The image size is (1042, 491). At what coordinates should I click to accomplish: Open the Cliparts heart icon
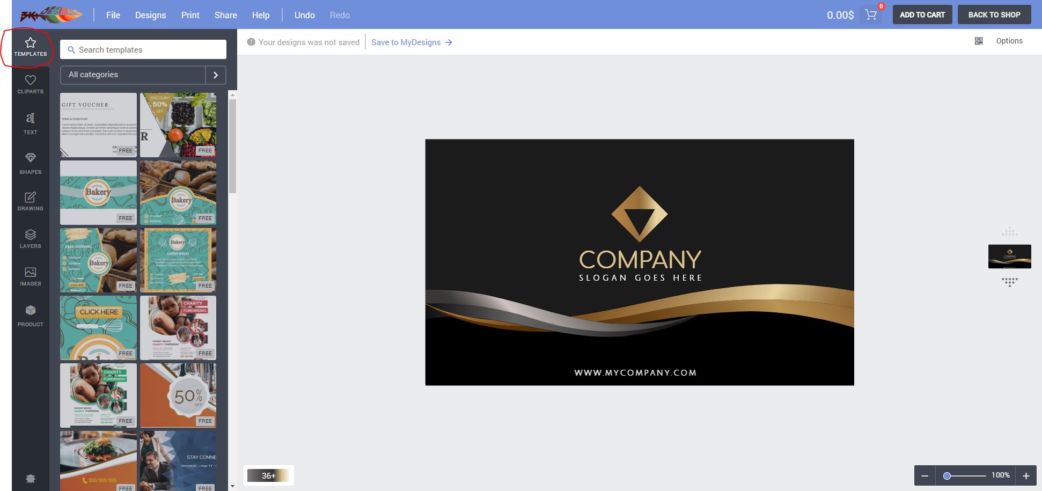(x=31, y=84)
